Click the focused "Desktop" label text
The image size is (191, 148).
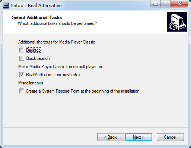pos(34,50)
